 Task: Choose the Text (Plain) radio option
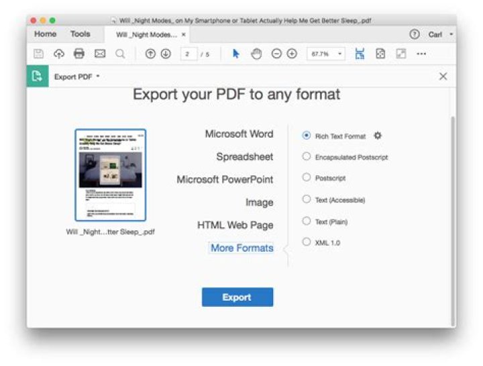click(307, 221)
